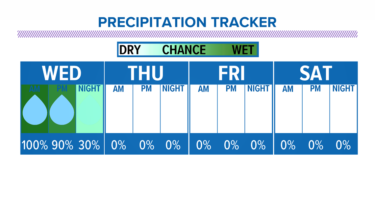Click the 30% Wednesday night value

tap(89, 145)
